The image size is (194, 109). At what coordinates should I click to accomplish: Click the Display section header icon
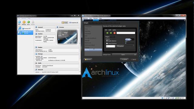[36, 47]
